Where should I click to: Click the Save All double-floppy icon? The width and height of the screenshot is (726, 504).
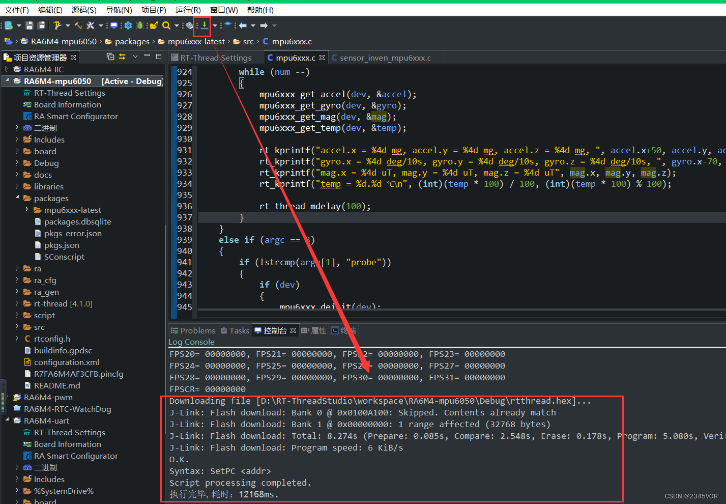pyautogui.click(x=41, y=25)
